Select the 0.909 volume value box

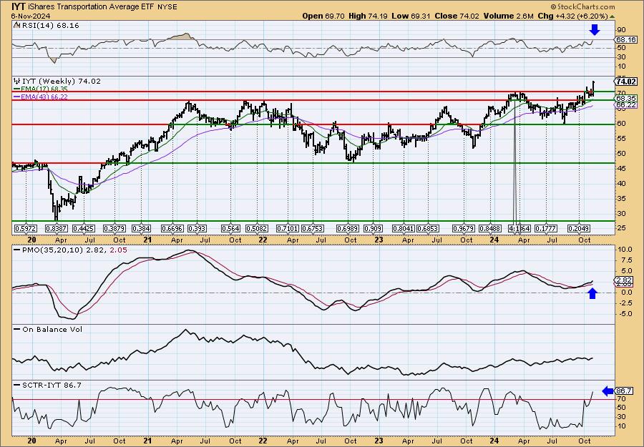pyautogui.click(x=373, y=228)
